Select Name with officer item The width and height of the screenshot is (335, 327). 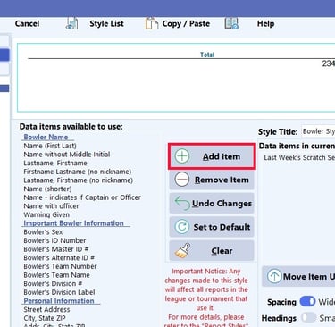51,206
